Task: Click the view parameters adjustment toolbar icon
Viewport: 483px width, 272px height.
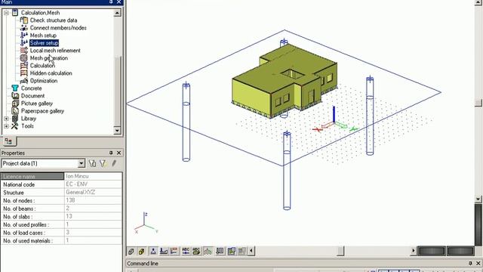Action: pos(232,252)
